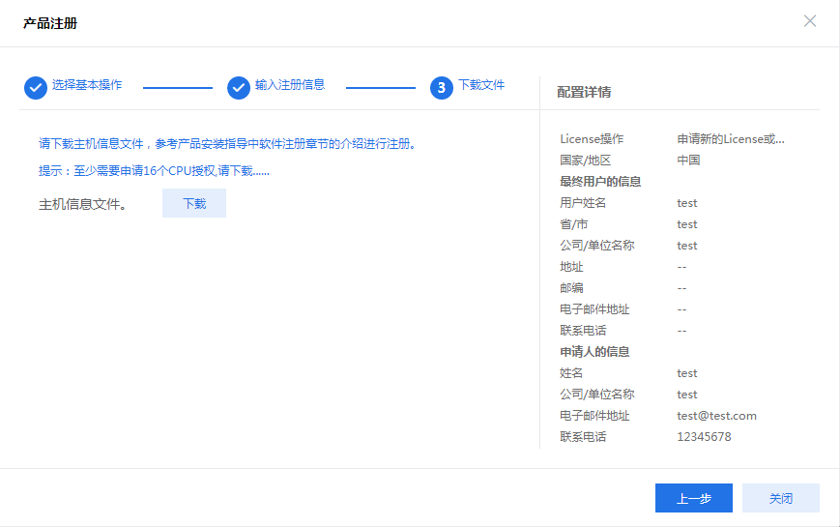Click the hint text about 16个CPU授权
Image resolution: width=840 pixels, height=527 pixels.
pos(154,171)
